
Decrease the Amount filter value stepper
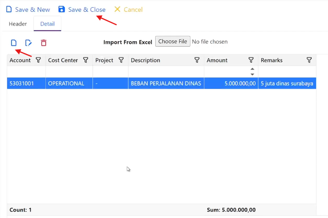click(252, 74)
